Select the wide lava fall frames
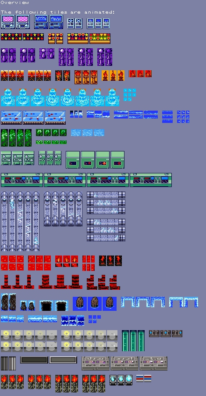This screenshot has width=206, height=396. pos(60,282)
